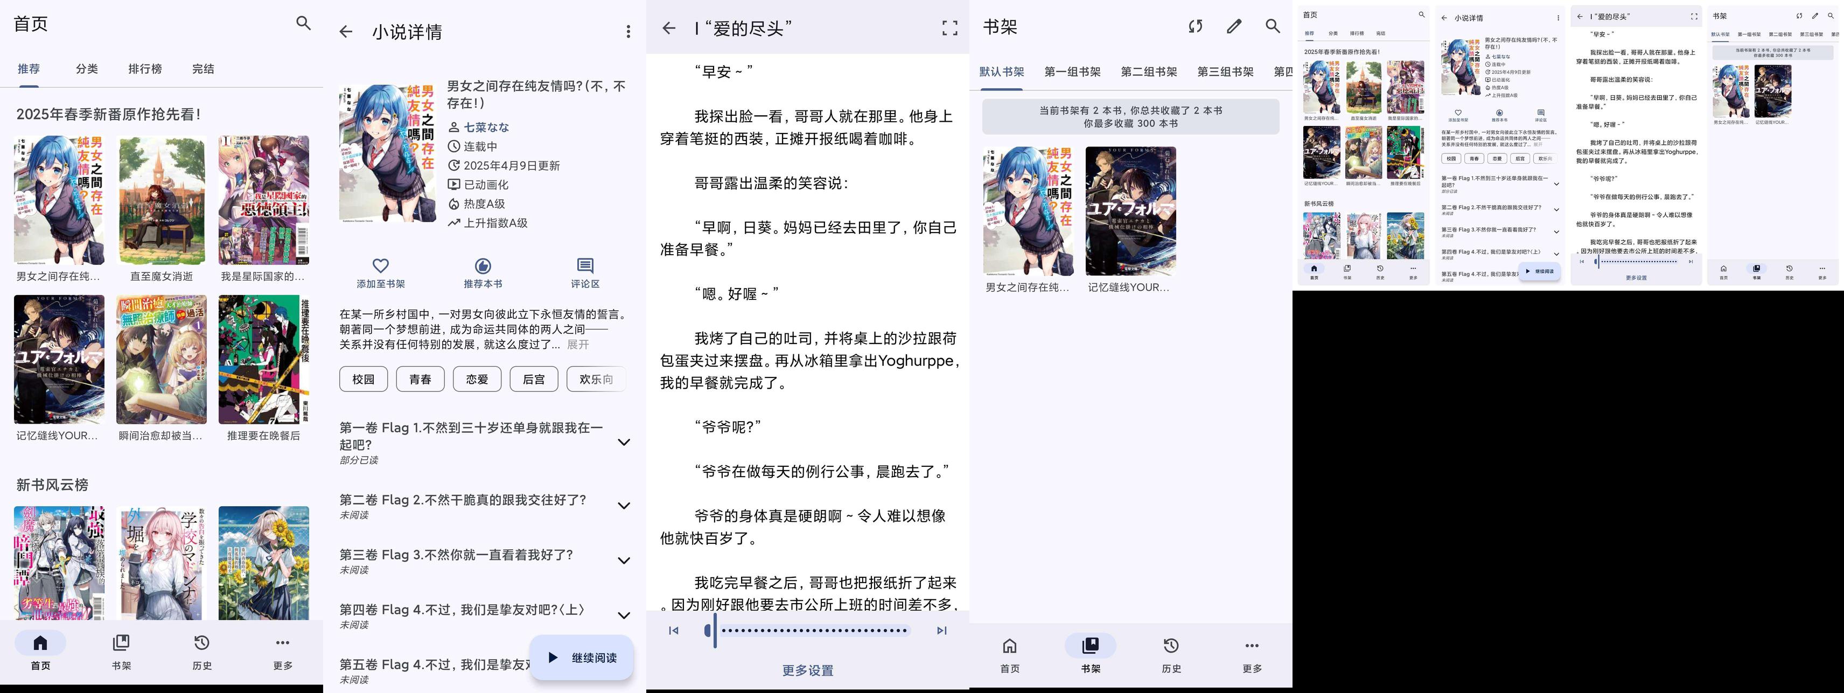Toggle fullscreen mode in the reader
The width and height of the screenshot is (1844, 693).
[x=949, y=28]
